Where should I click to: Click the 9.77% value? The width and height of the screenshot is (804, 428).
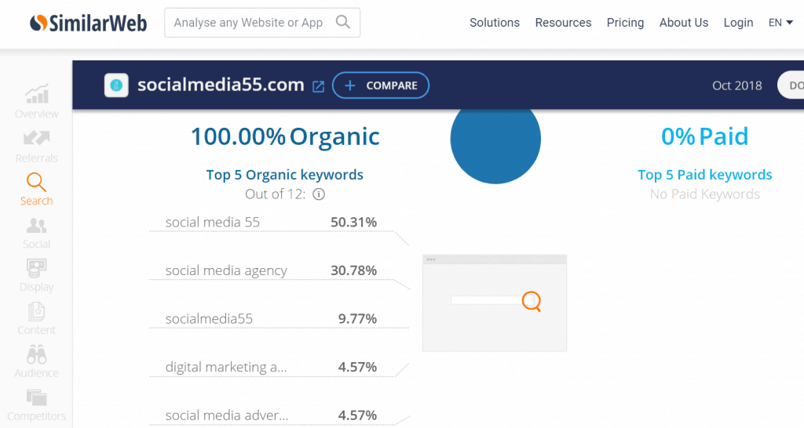tap(357, 318)
